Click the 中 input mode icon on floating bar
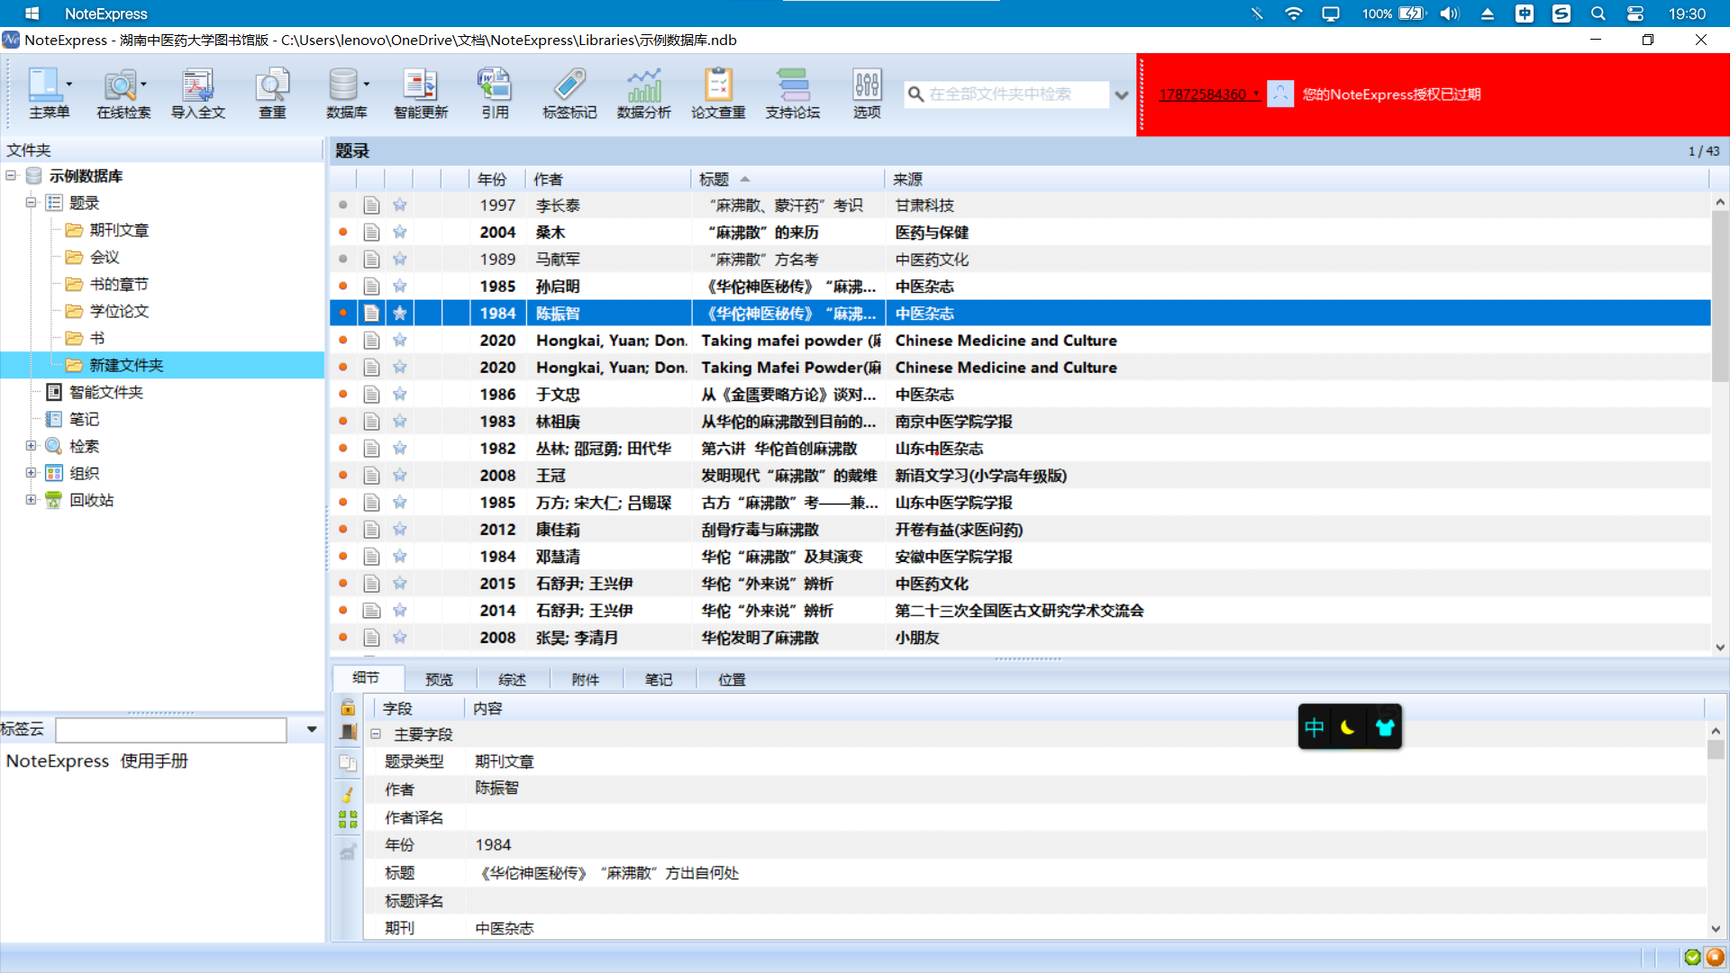Image resolution: width=1730 pixels, height=973 pixels. (x=1315, y=727)
